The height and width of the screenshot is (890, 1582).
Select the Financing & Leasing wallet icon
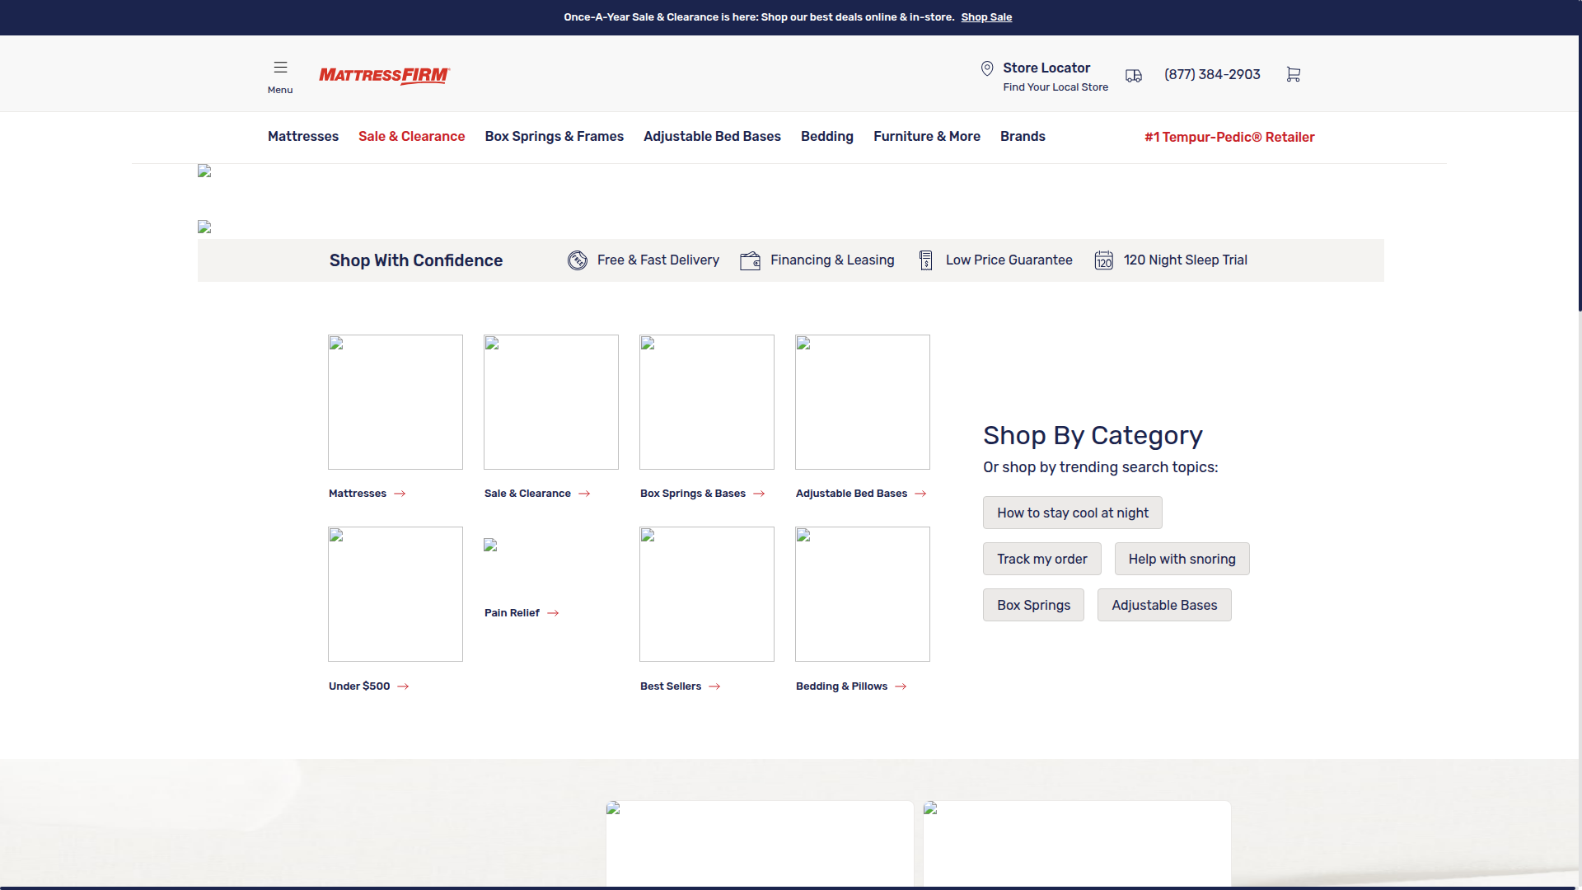coord(750,260)
